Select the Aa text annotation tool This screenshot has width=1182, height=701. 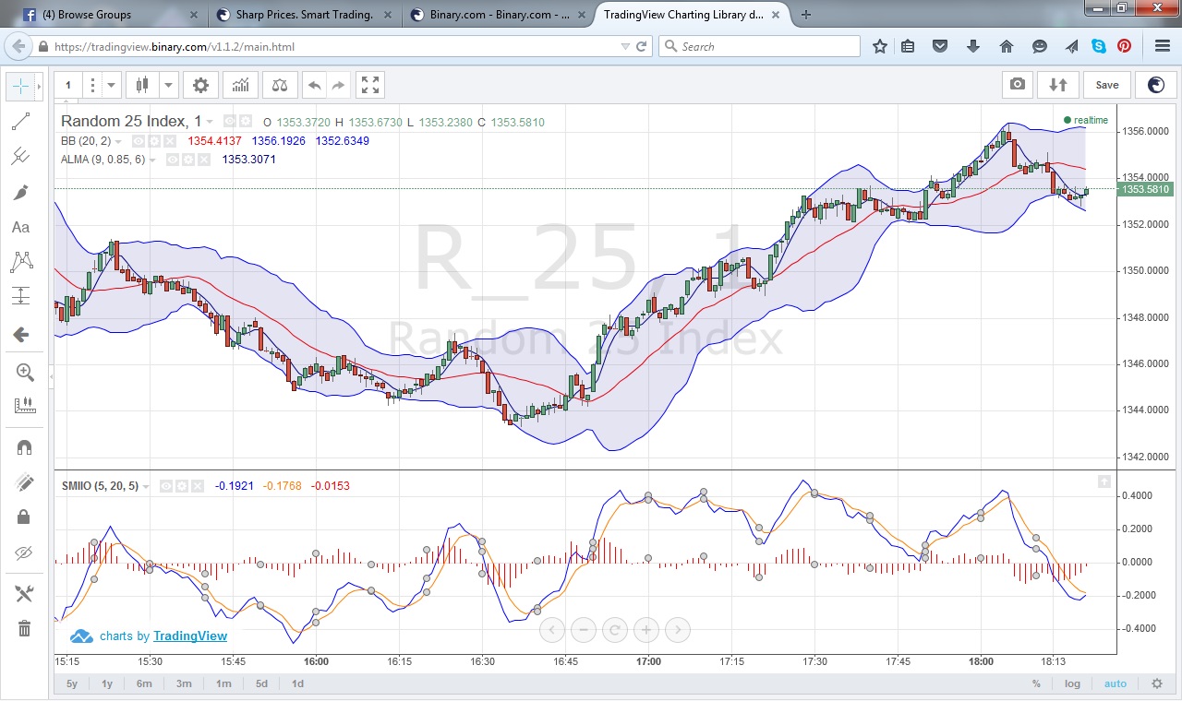(22, 227)
